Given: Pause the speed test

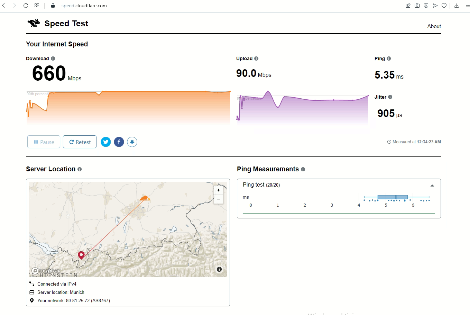Looking at the screenshot, I should pos(44,142).
